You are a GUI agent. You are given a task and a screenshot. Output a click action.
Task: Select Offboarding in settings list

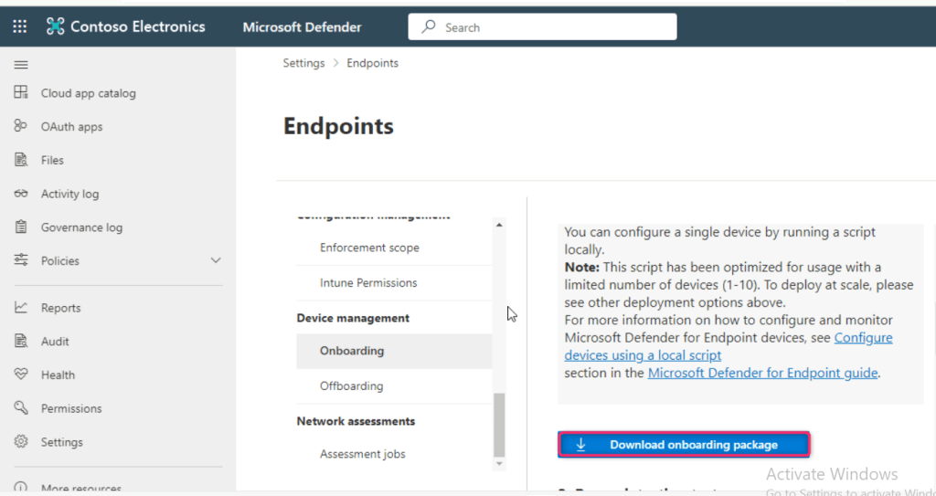tap(351, 385)
